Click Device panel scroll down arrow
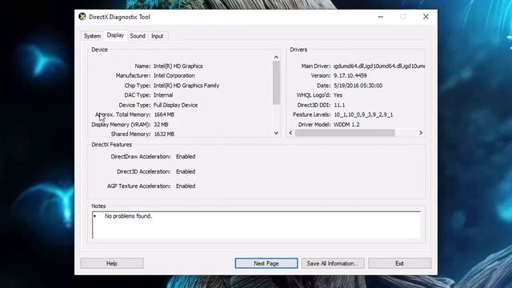Viewport: 512px width, 288px height. pyautogui.click(x=276, y=133)
